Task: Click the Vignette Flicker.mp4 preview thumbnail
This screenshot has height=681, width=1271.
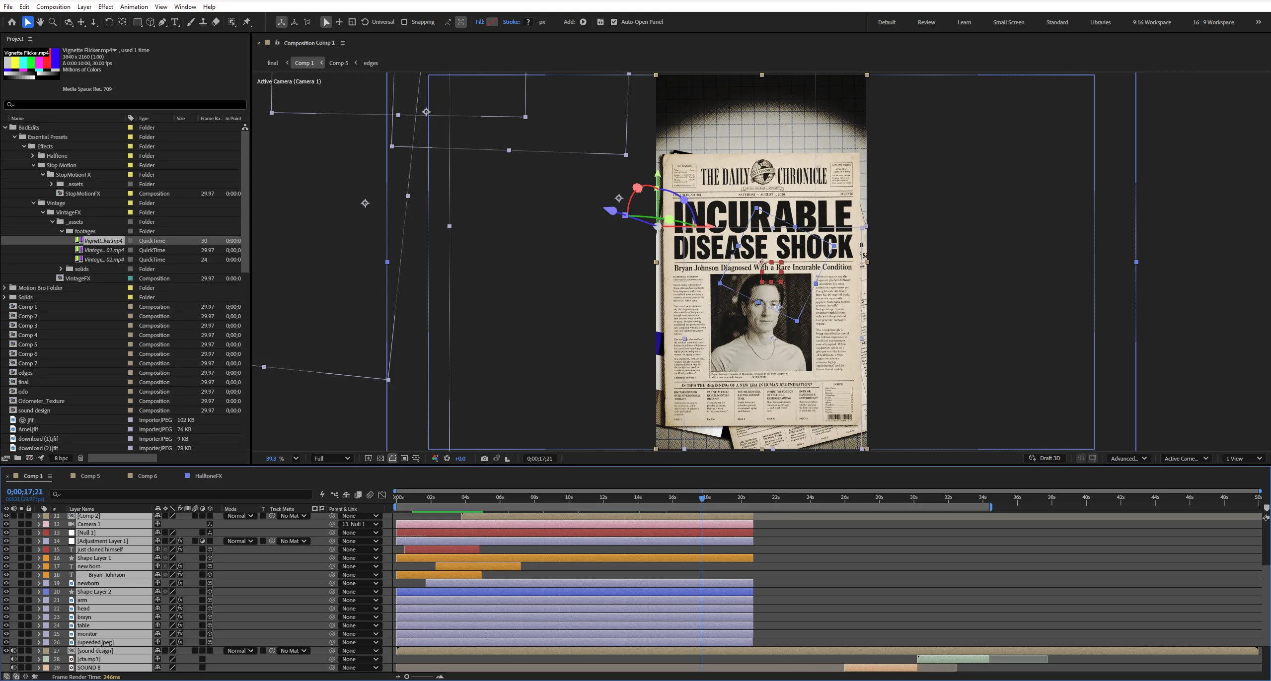Action: click(x=31, y=64)
